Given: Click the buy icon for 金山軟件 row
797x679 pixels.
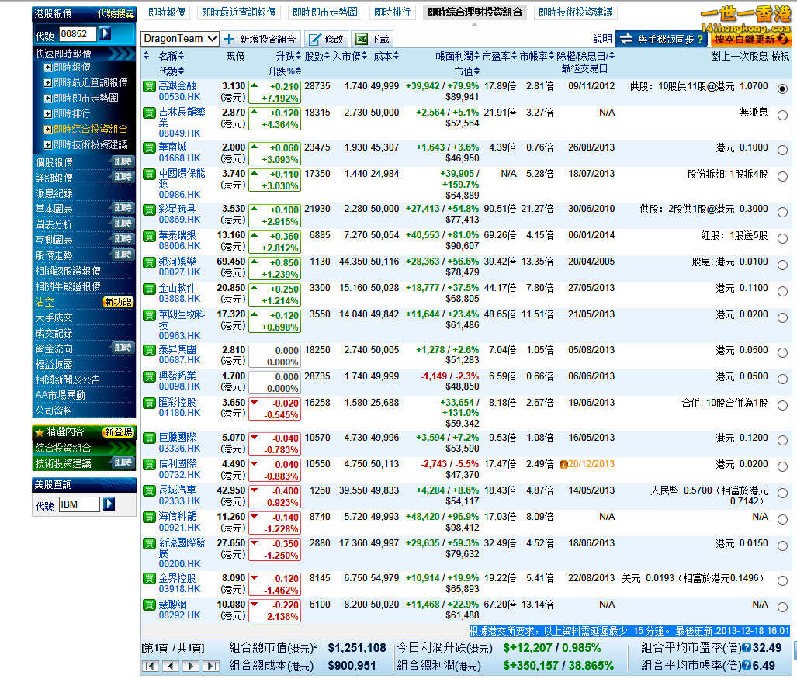Looking at the screenshot, I should (149, 289).
